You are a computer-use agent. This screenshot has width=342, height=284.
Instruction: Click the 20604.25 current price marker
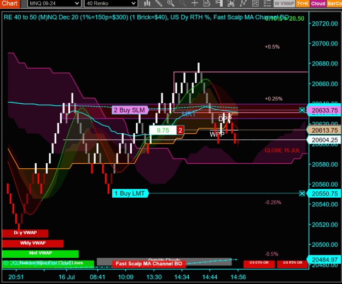pos(324,140)
